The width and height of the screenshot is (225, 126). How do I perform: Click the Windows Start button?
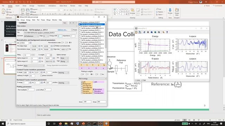point(3,124)
